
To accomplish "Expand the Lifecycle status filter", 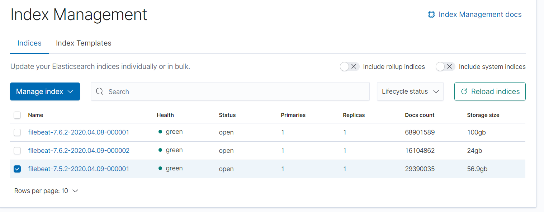I will click(410, 91).
